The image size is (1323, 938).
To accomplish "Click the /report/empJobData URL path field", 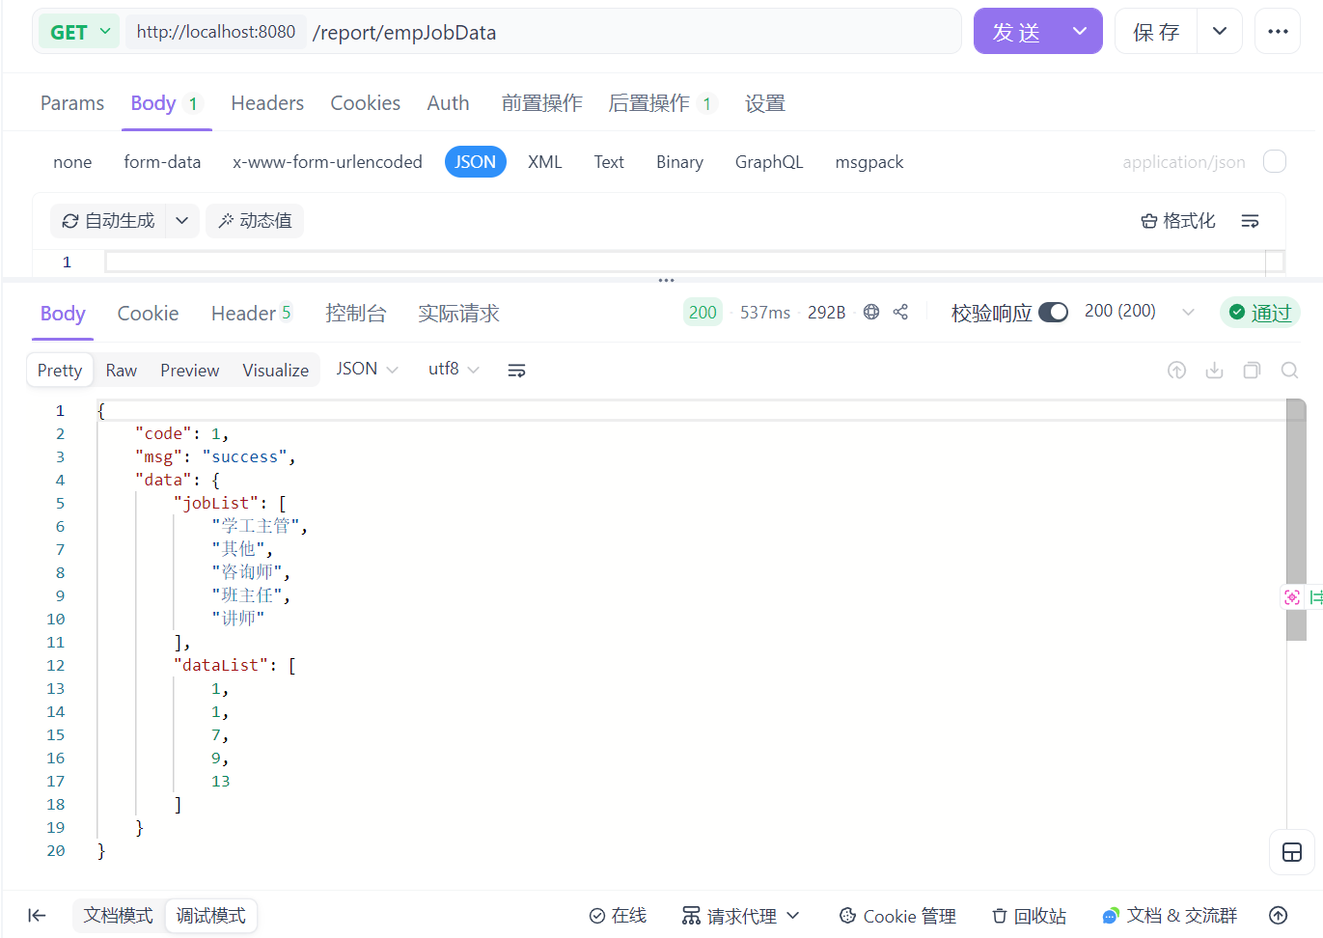I will click(632, 32).
